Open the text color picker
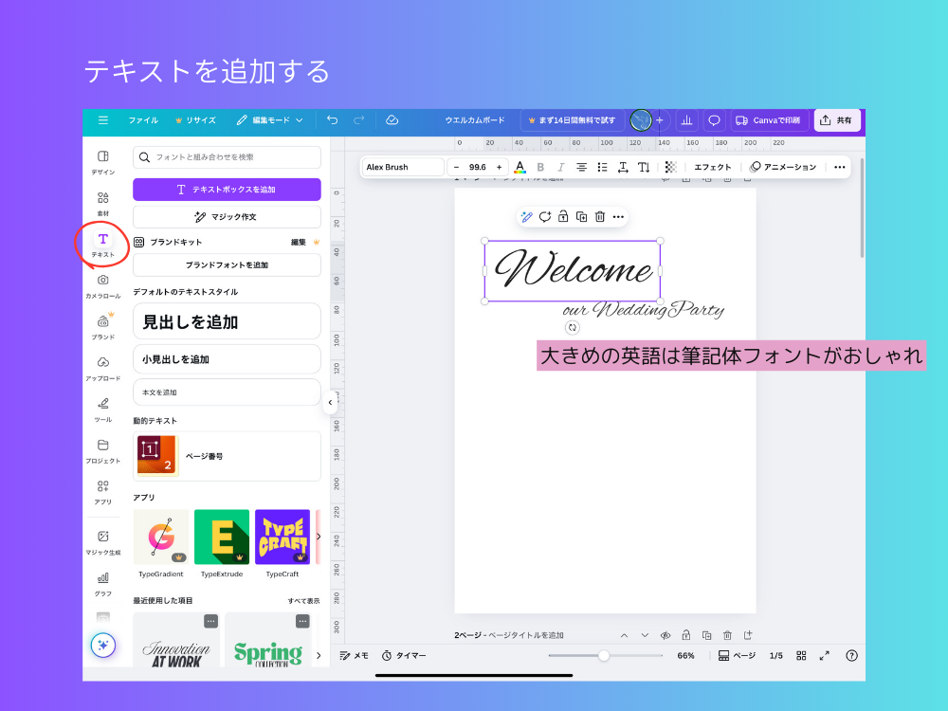The height and width of the screenshot is (711, 948). pos(519,167)
